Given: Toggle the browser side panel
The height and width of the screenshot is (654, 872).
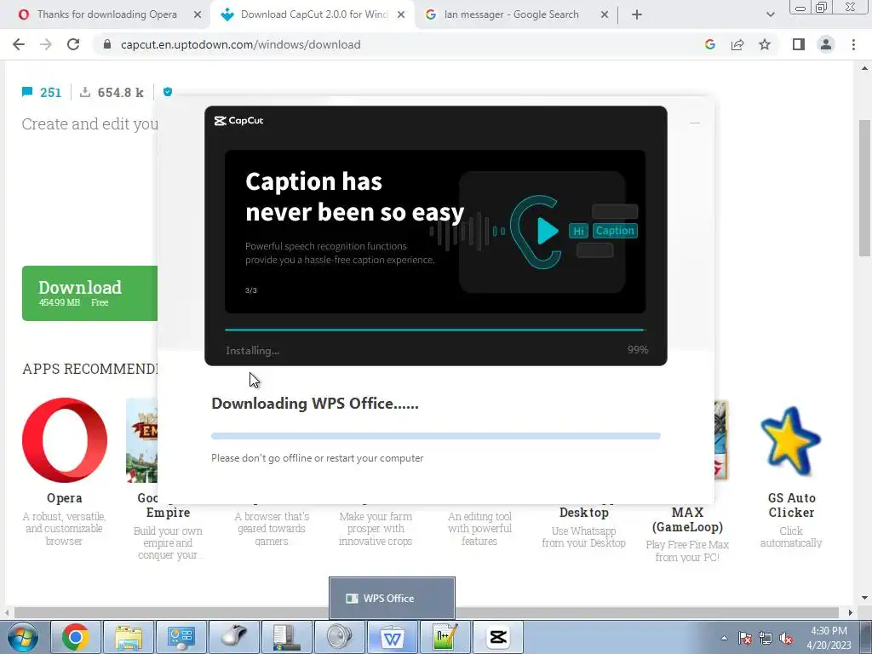Looking at the screenshot, I should coord(799,44).
